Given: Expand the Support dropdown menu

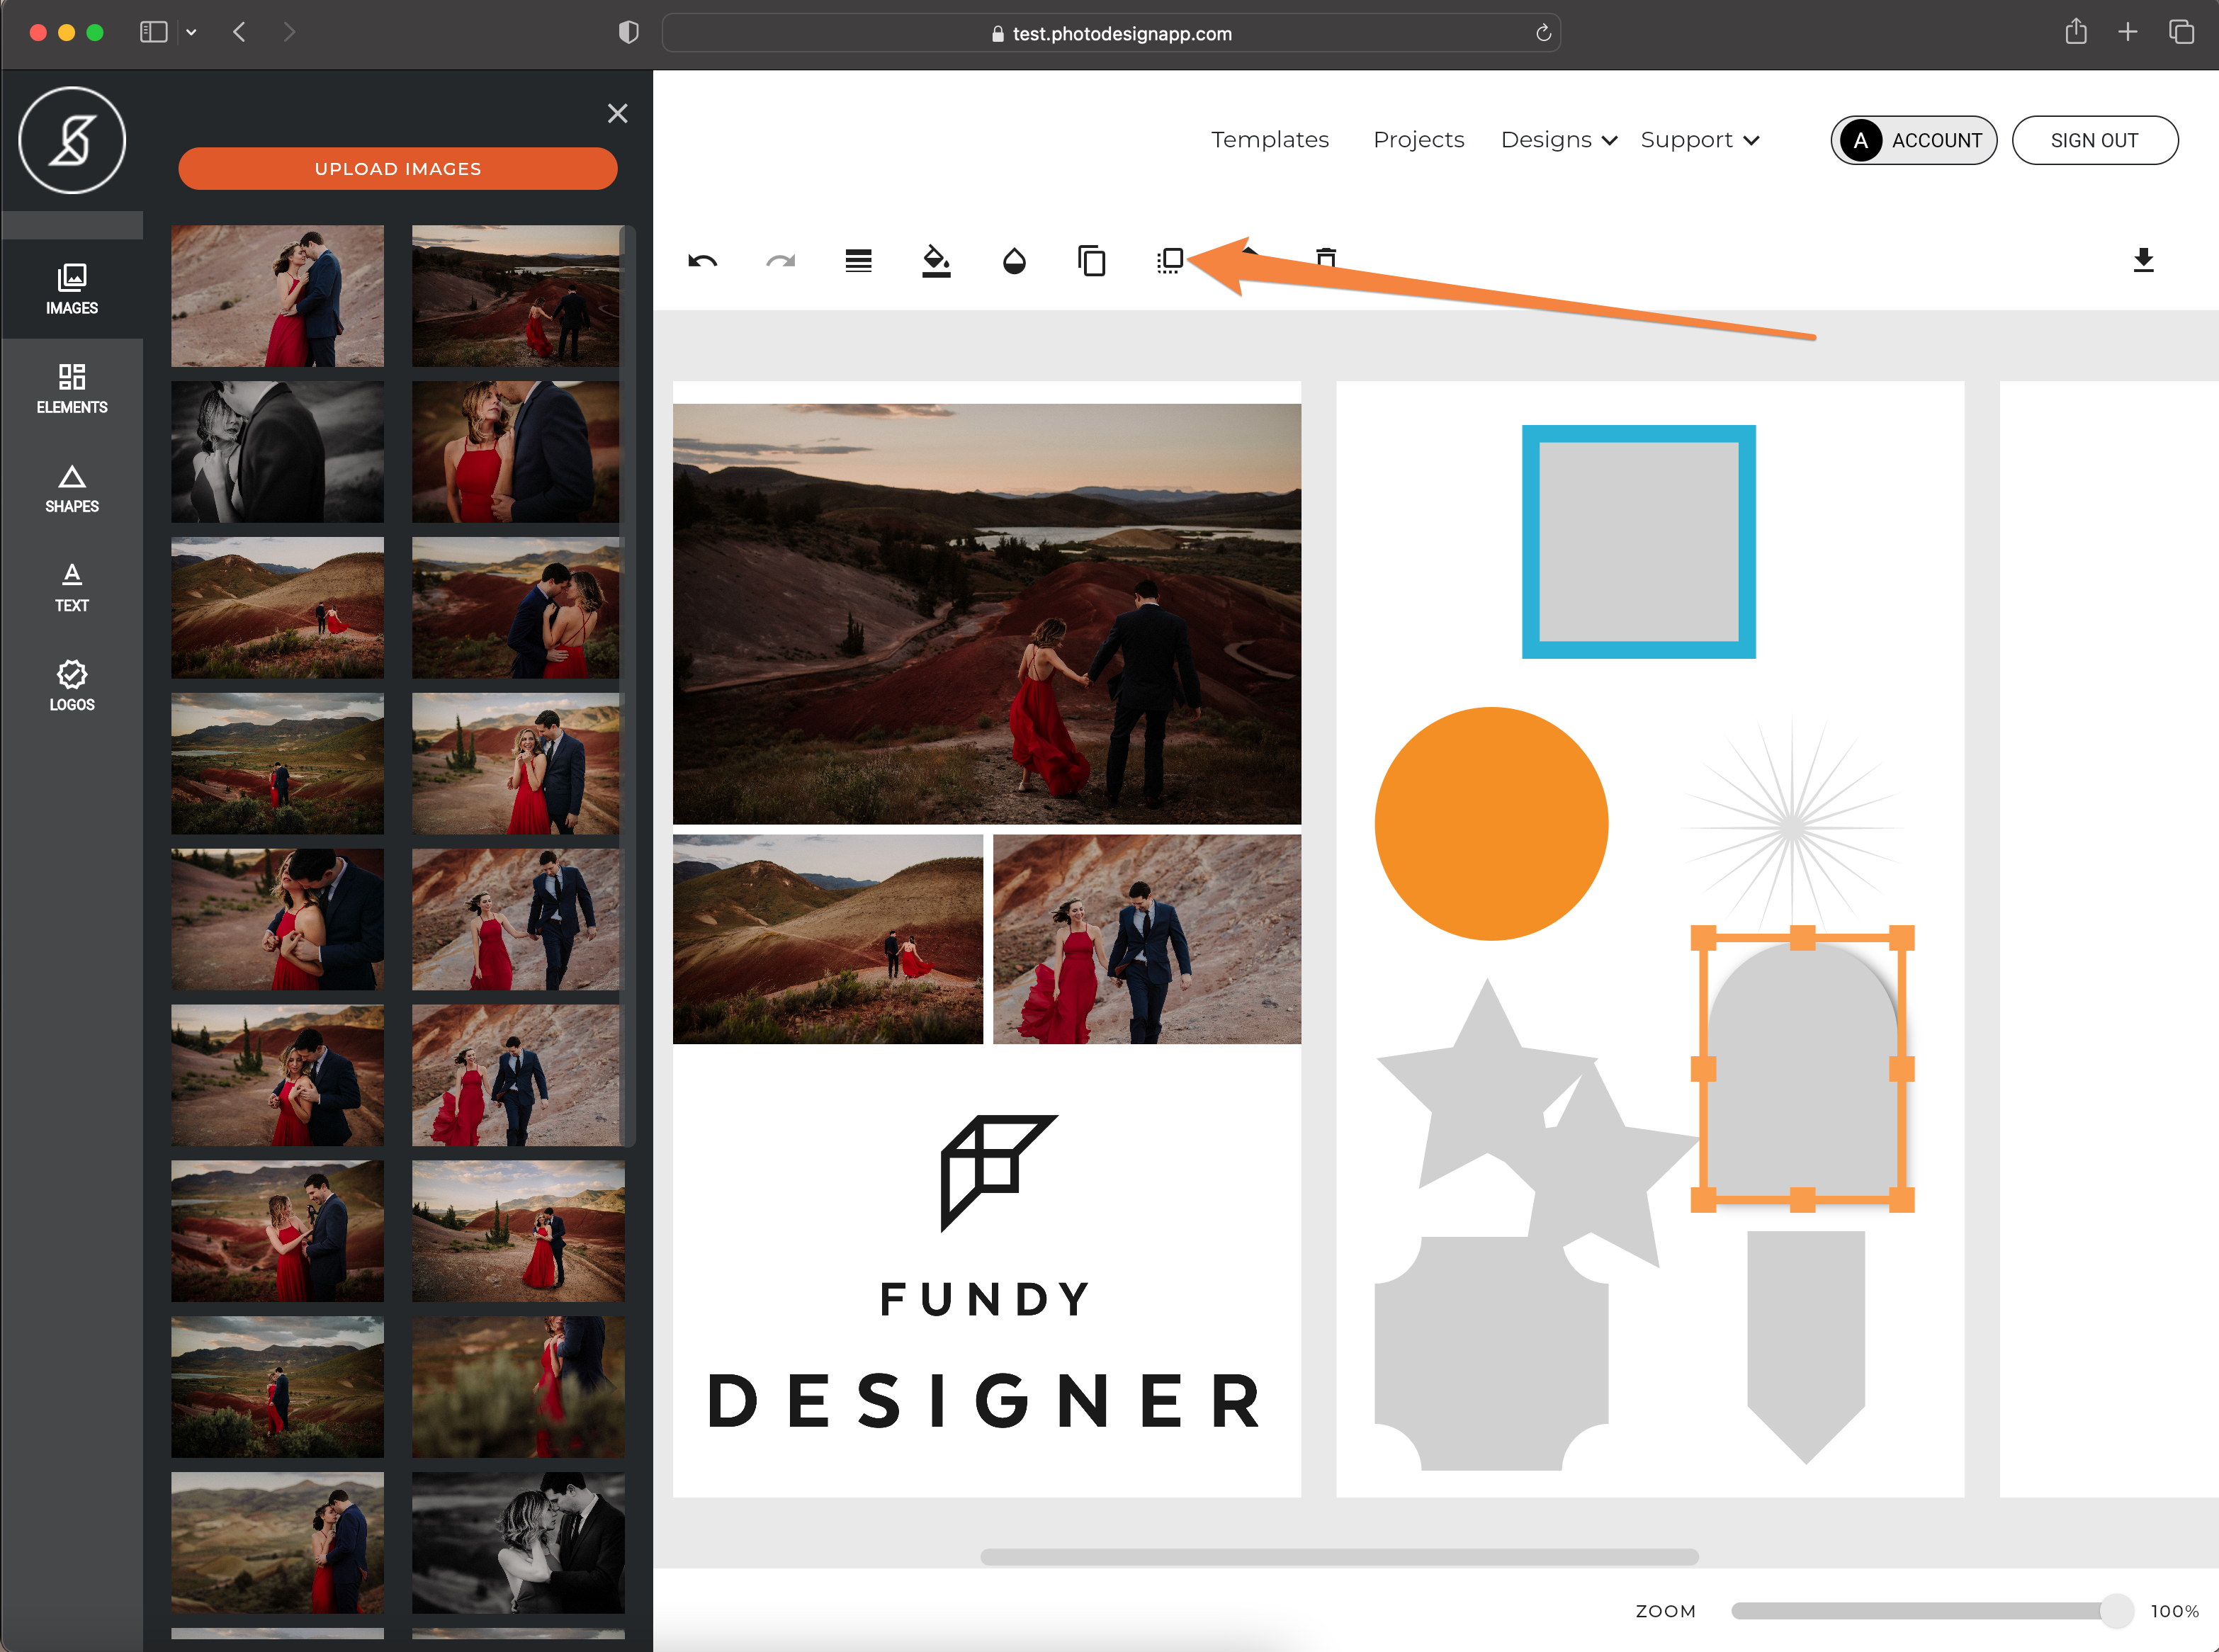Looking at the screenshot, I should [x=1699, y=140].
